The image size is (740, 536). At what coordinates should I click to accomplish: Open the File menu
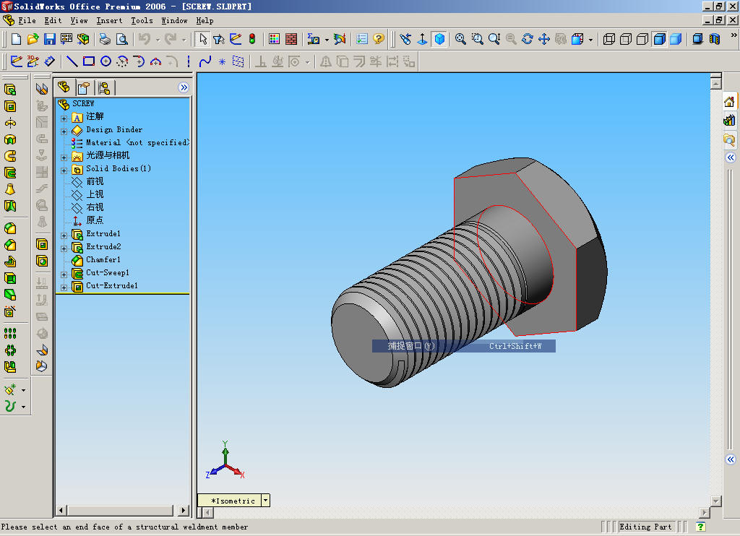(27, 20)
